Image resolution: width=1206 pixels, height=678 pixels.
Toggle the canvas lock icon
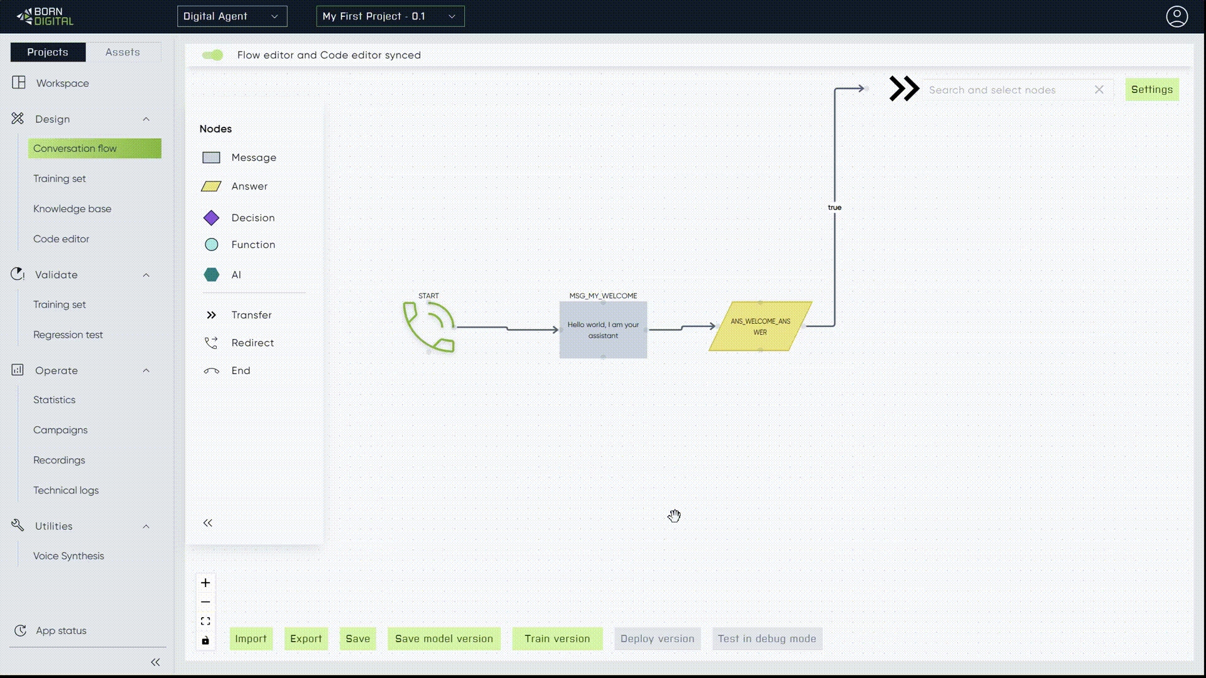coord(205,641)
